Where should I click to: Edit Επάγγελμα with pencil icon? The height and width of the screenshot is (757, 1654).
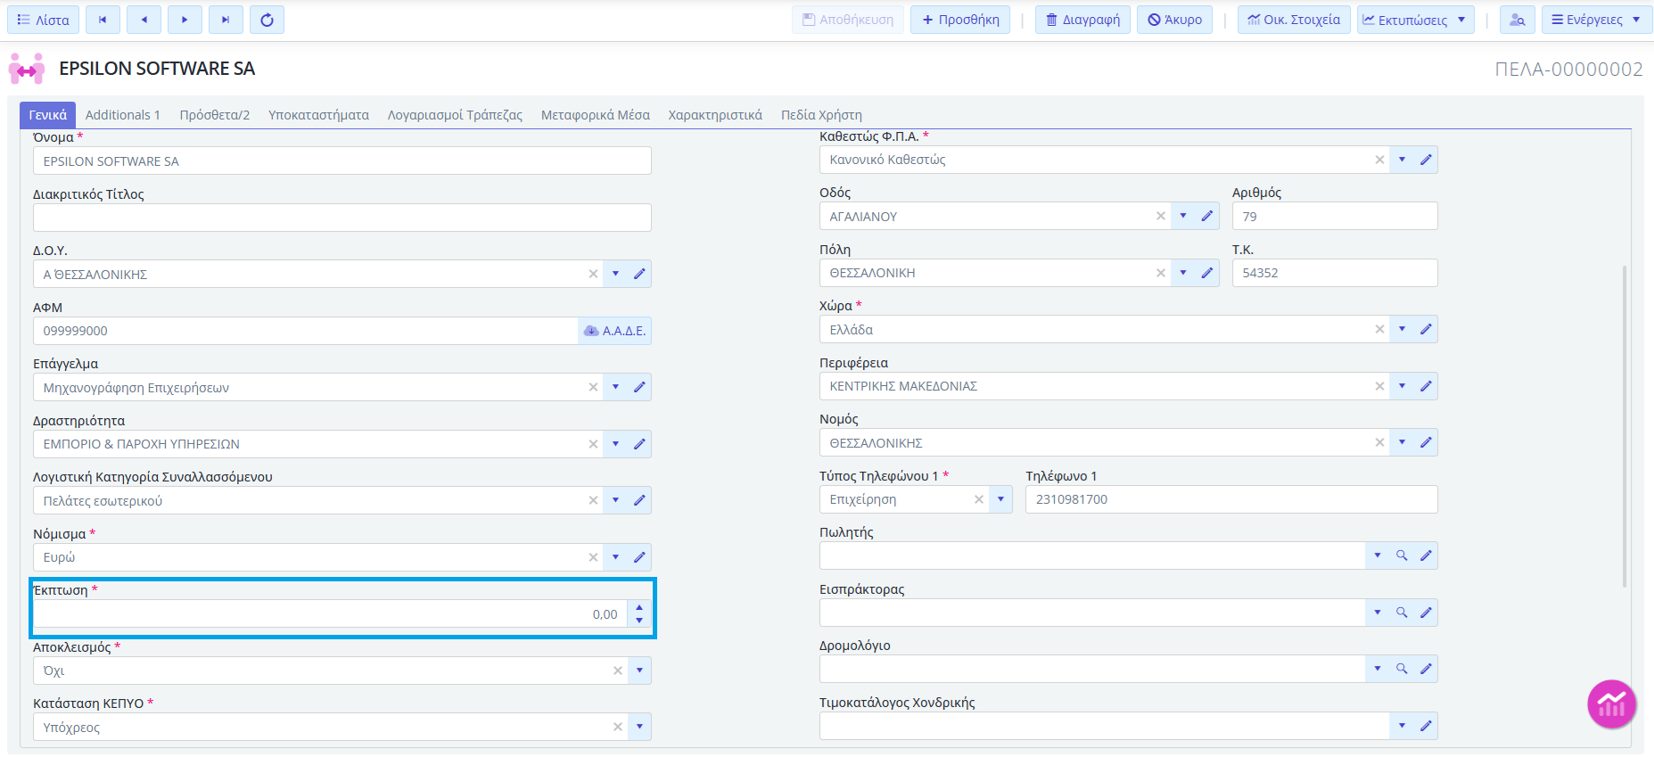[639, 387]
